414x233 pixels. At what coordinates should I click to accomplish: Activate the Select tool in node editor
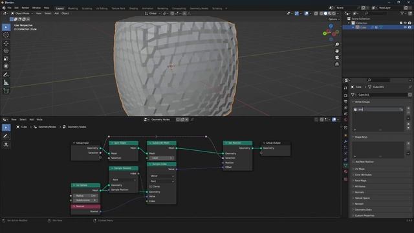tap(6, 128)
